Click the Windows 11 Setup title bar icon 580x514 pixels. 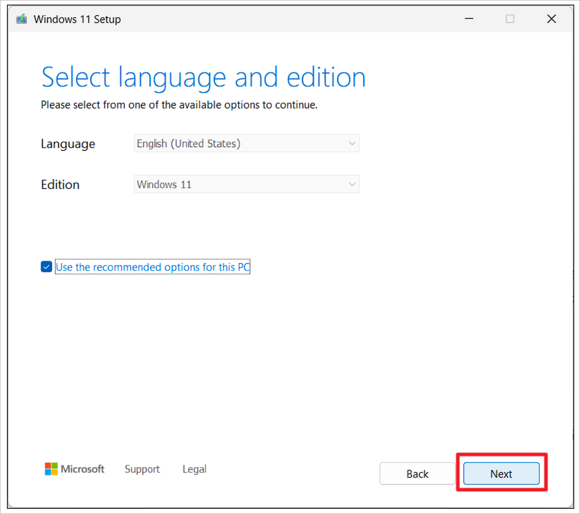pos(21,19)
